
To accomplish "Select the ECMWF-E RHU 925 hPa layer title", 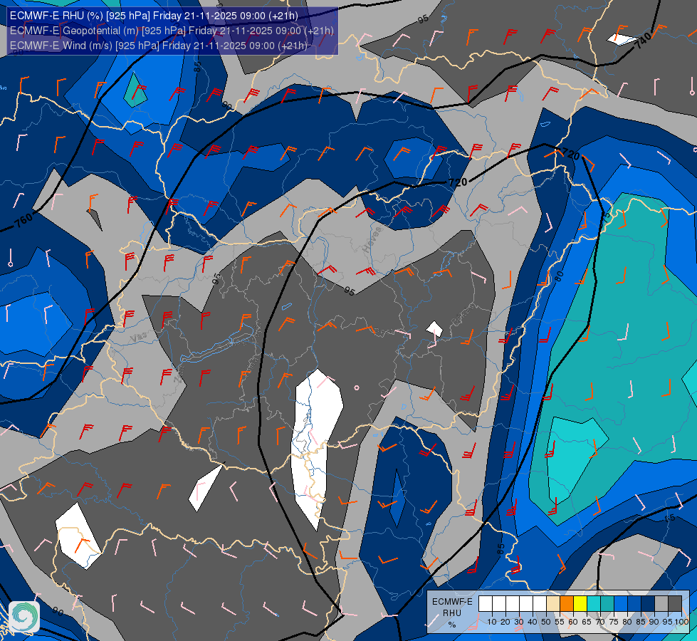I will [154, 16].
